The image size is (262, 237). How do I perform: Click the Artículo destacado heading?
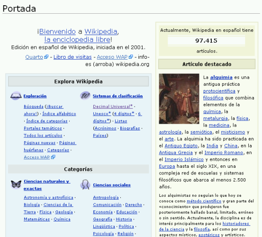[207, 64]
